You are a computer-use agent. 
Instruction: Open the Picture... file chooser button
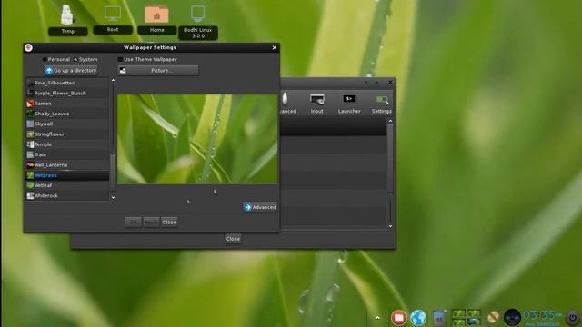(x=158, y=71)
